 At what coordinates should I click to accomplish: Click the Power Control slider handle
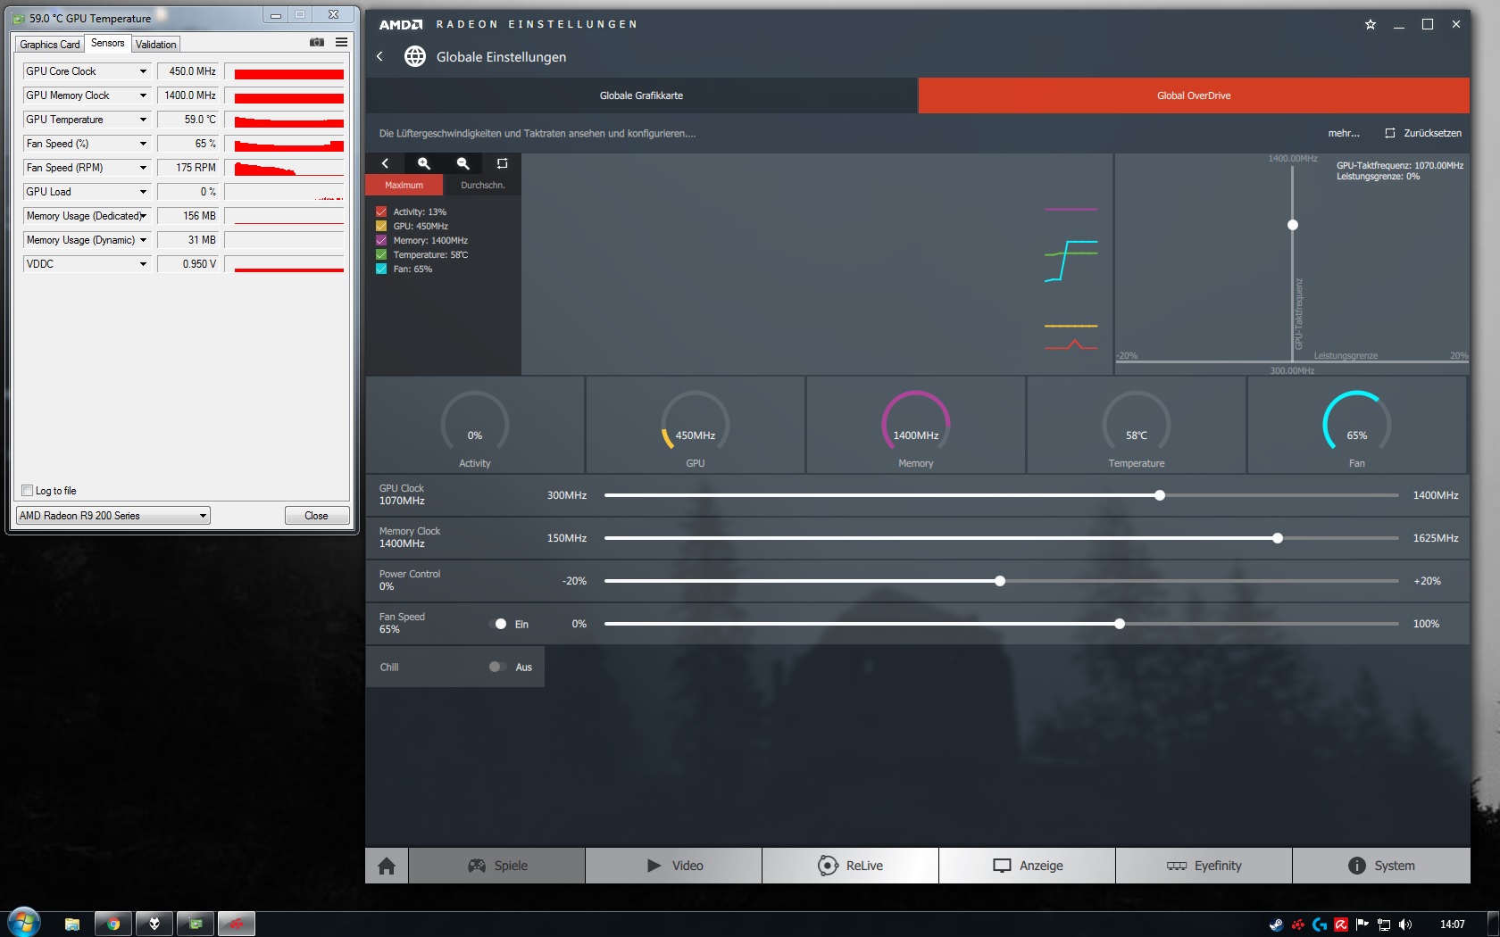pos(1000,581)
